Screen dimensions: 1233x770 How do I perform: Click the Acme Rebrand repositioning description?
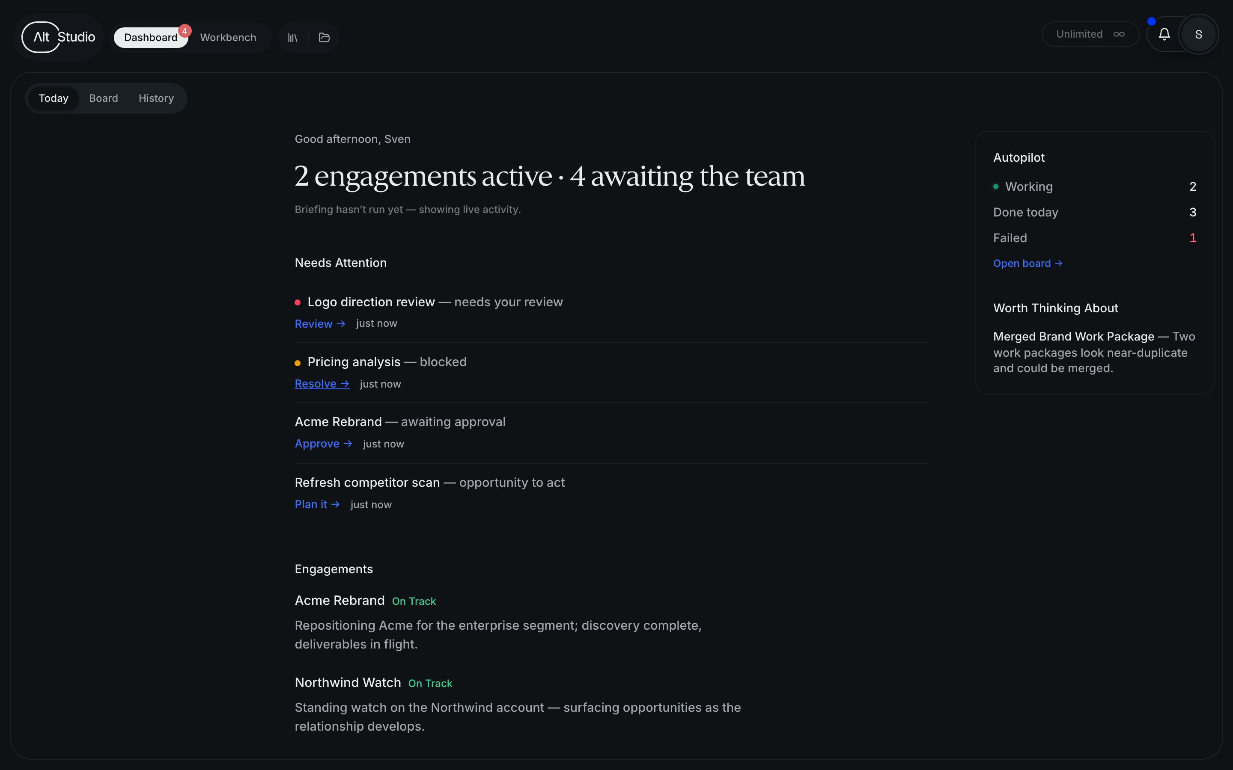pos(498,634)
